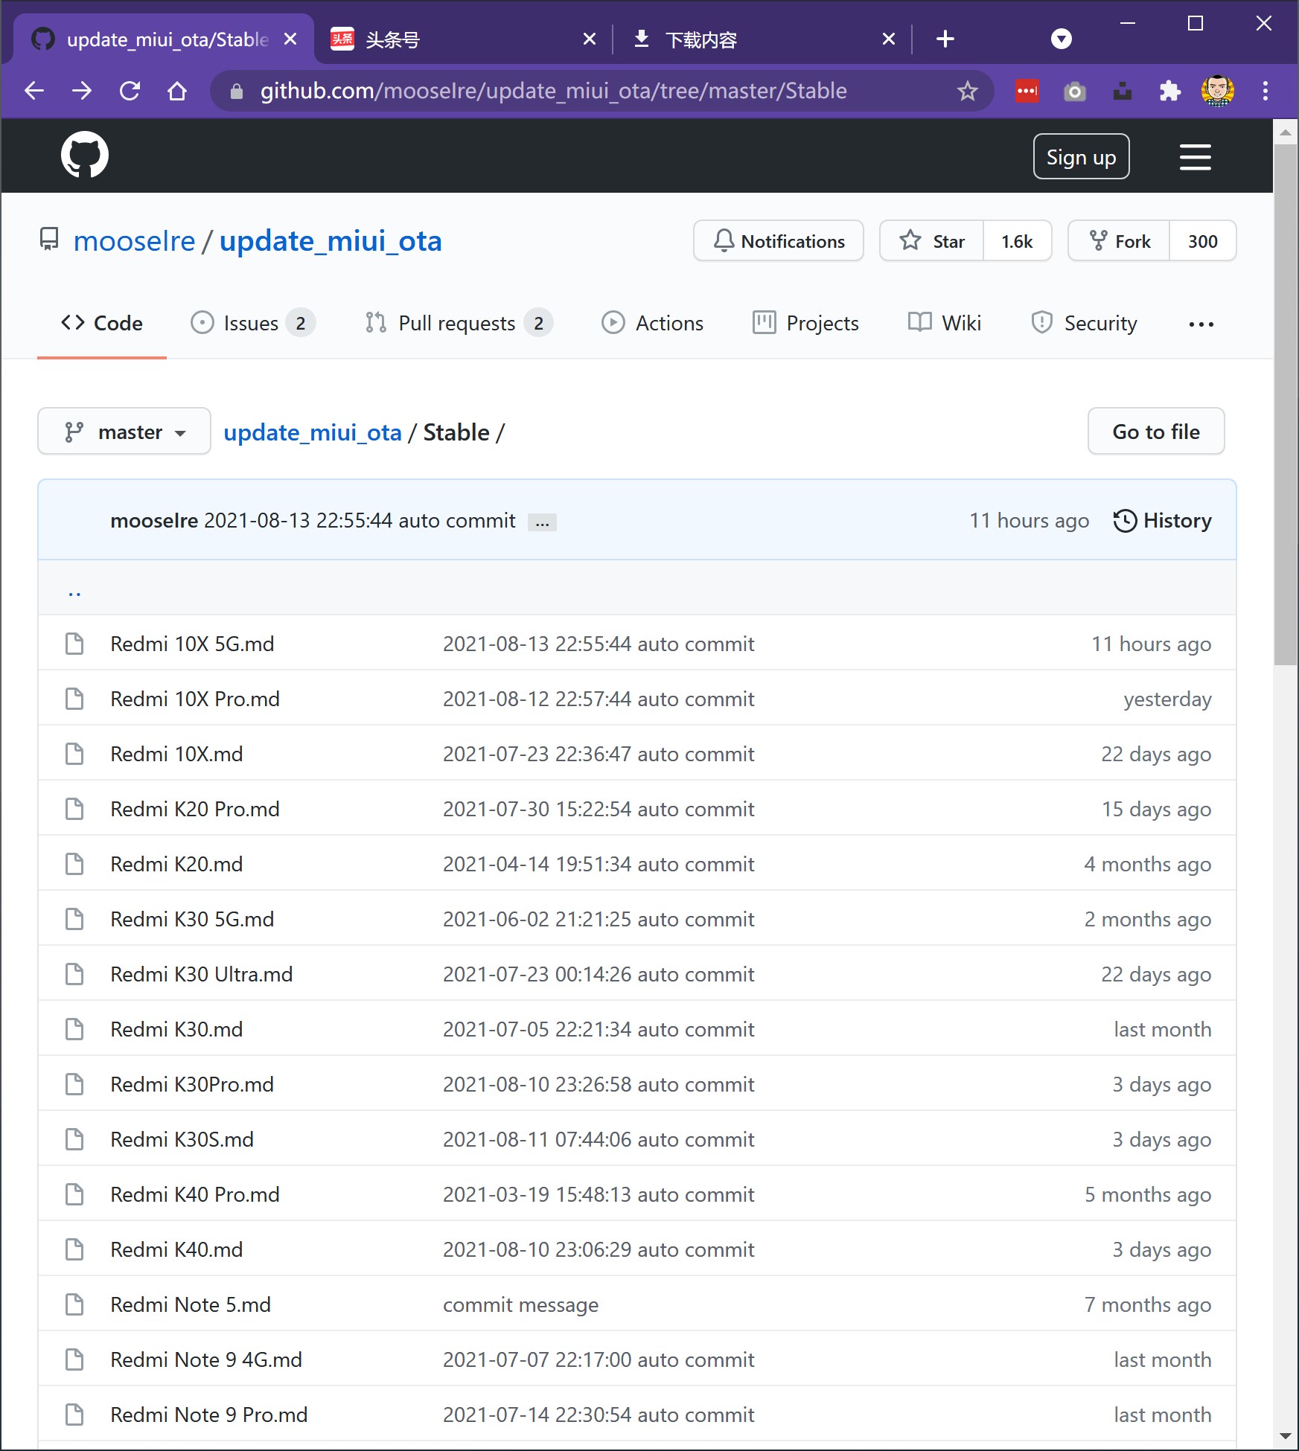This screenshot has height=1451, width=1299.
Task: Click the GitHub logo
Action: tap(86, 155)
